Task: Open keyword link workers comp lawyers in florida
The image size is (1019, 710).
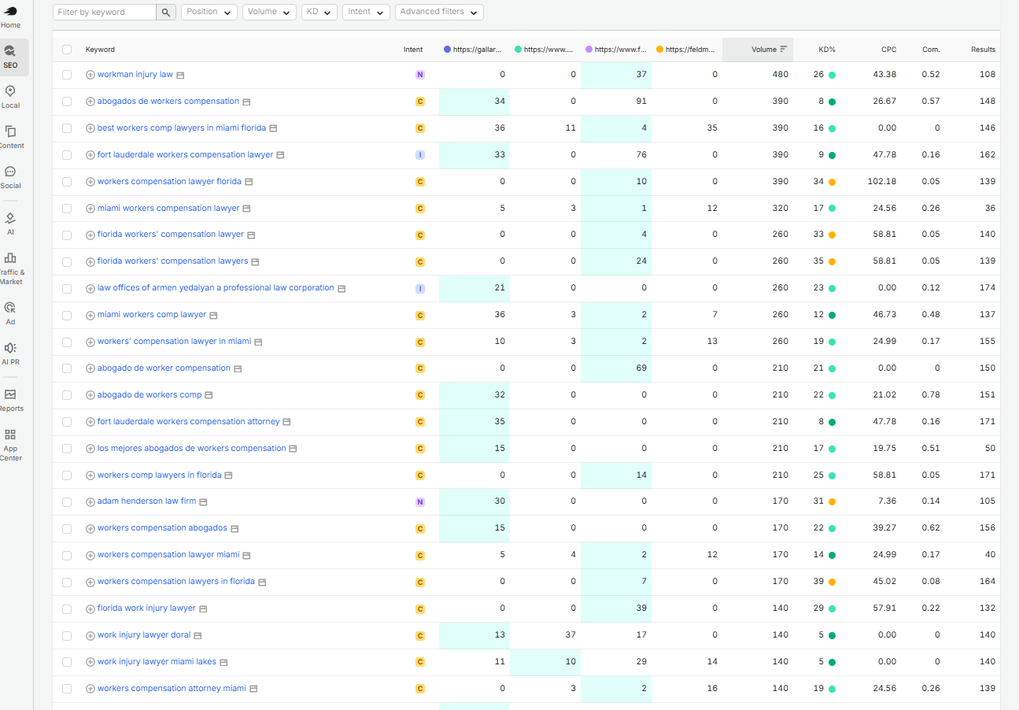Action: tap(160, 475)
